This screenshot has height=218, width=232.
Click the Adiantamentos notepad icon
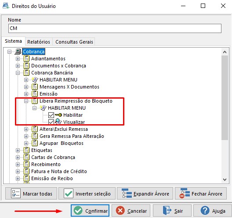tap(26, 59)
